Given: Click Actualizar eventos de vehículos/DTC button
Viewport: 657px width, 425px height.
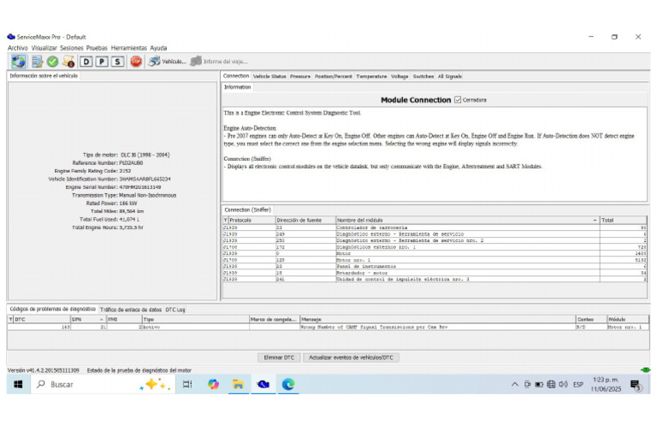Looking at the screenshot, I should (x=351, y=357).
